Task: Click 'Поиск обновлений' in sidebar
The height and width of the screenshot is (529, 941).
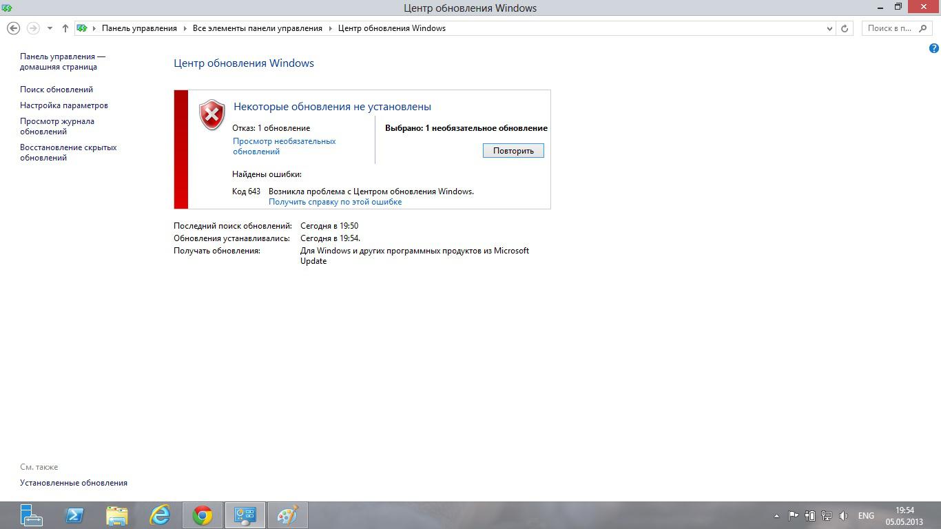Action: [x=56, y=90]
